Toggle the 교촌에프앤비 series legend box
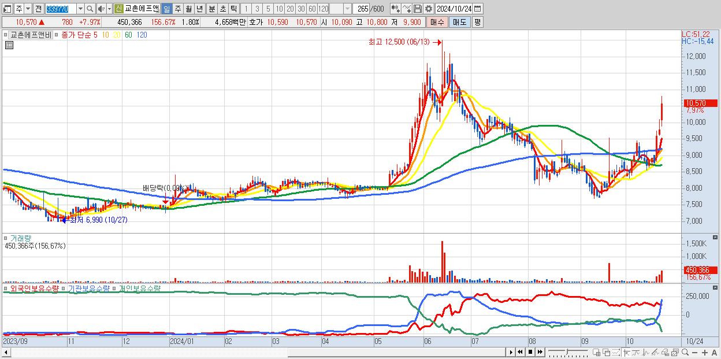This screenshot has height=359, width=721. point(6,35)
